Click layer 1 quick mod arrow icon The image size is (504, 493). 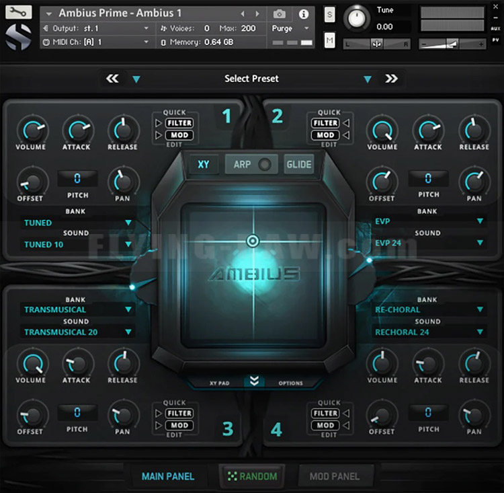tap(159, 135)
